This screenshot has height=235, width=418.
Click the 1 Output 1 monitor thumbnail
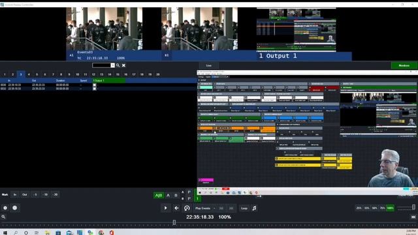click(x=296, y=29)
